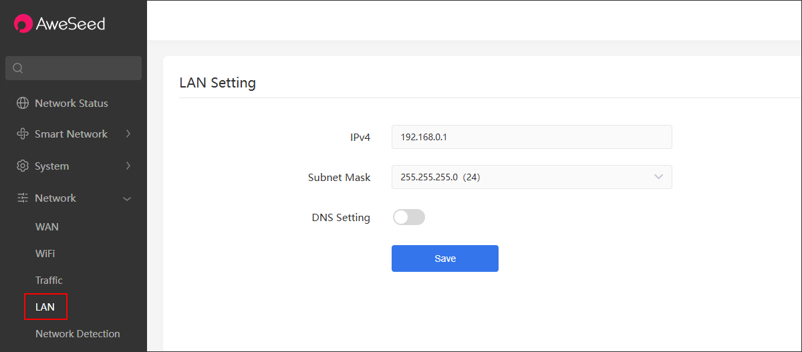Save the LAN settings

click(445, 258)
